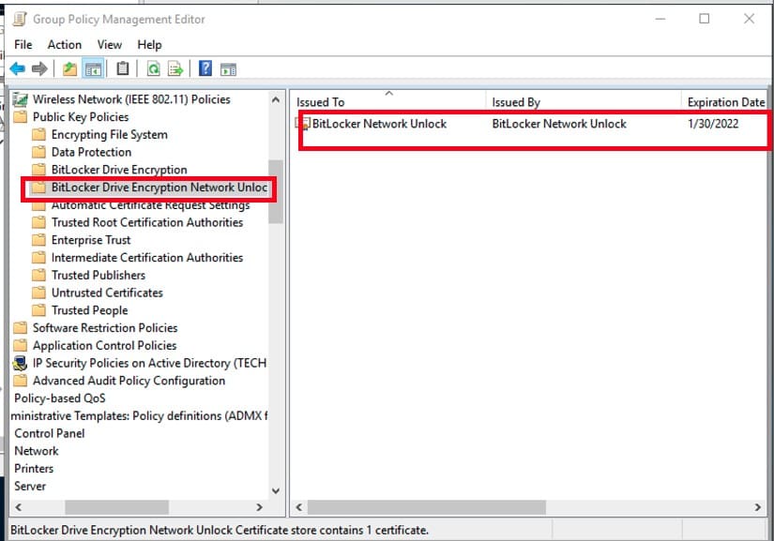Open the File menu
Screen dimensions: 774x541
(23, 44)
